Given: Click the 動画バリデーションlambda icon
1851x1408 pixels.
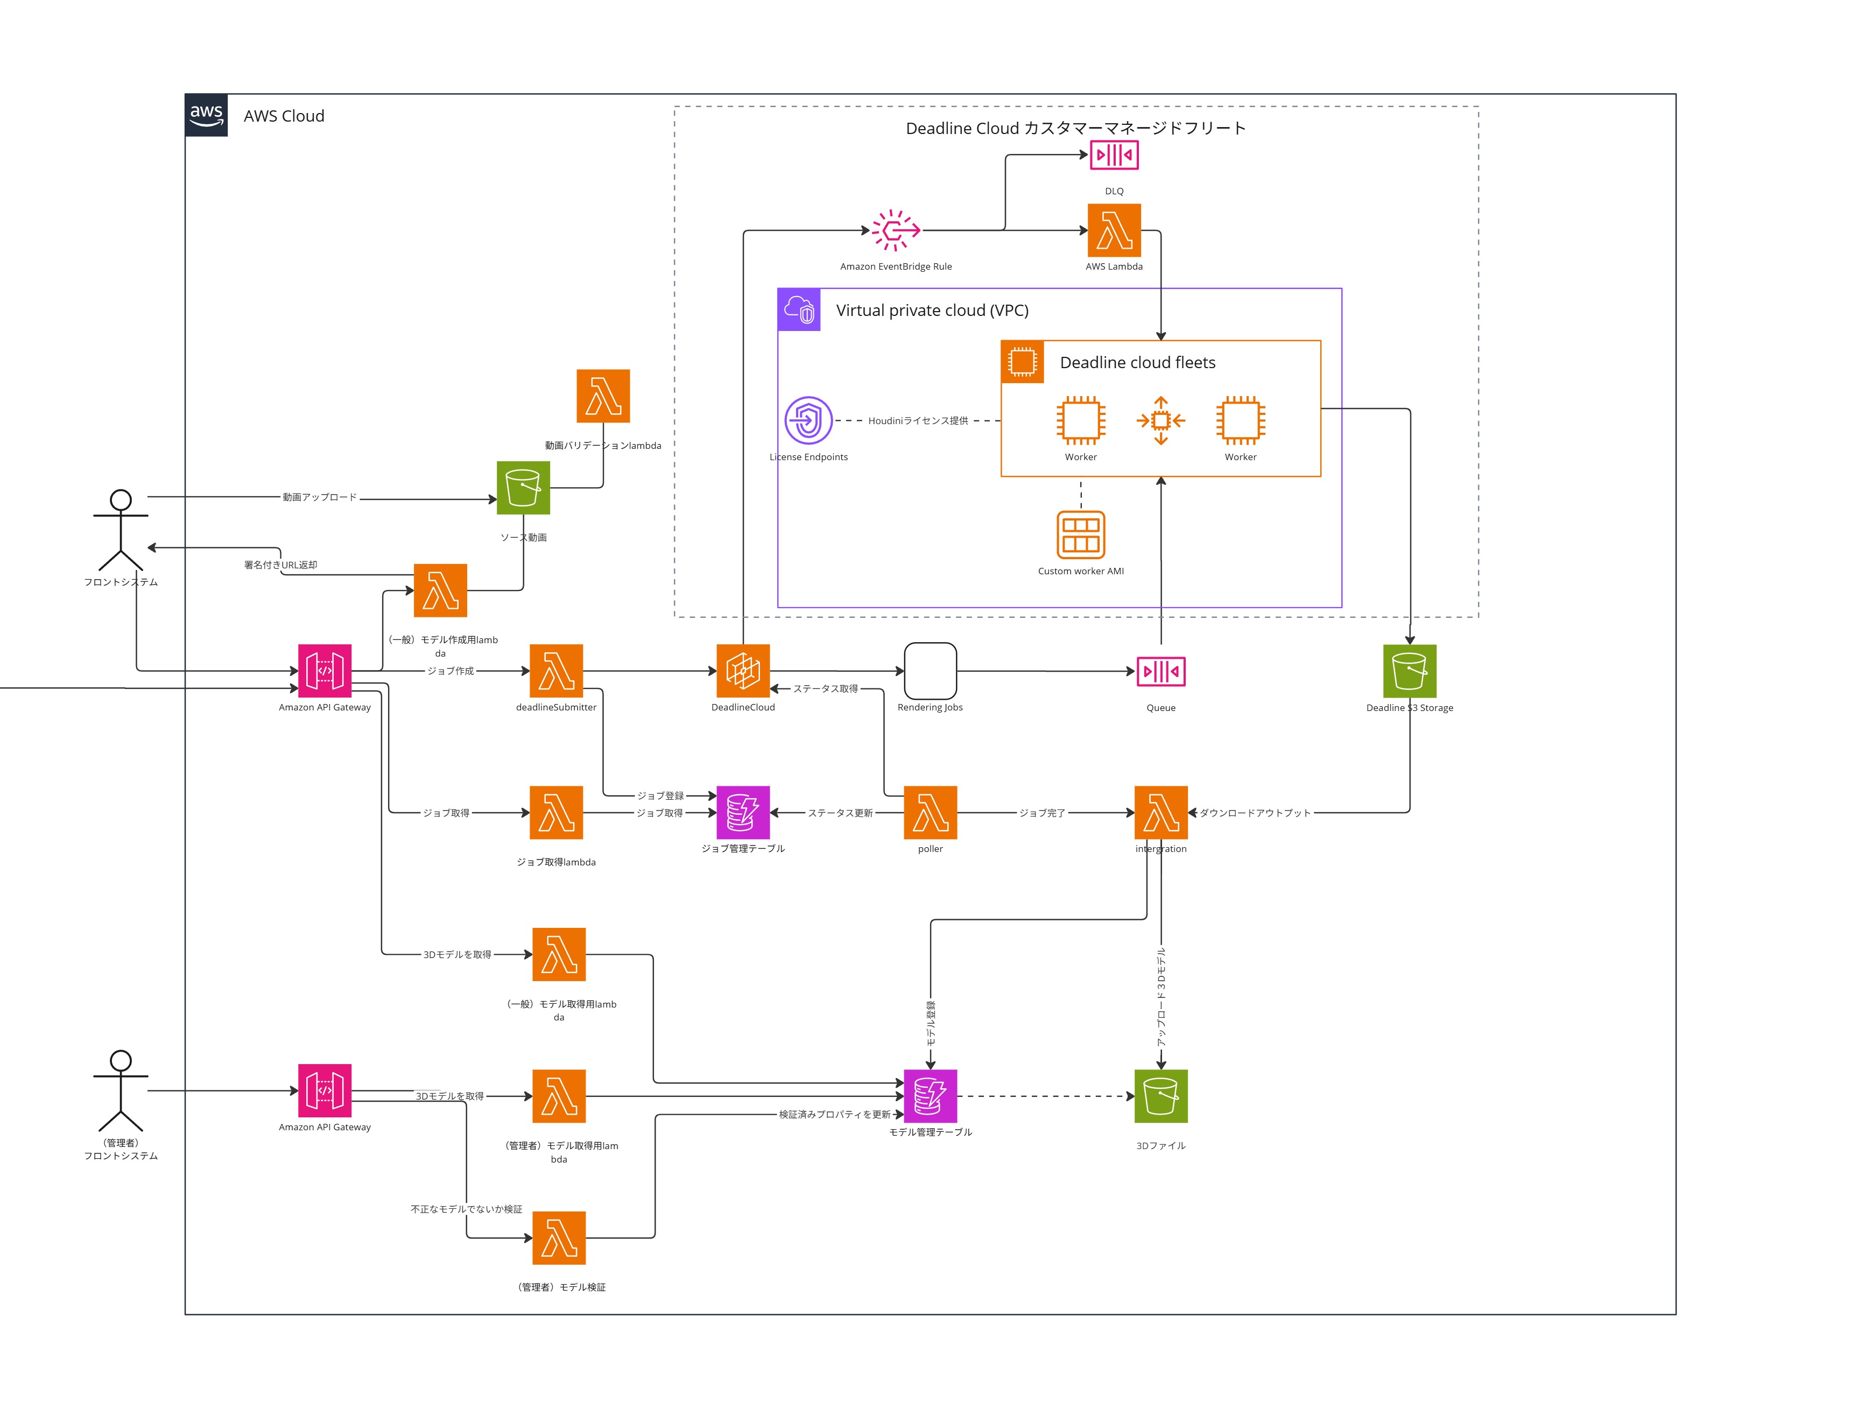Looking at the screenshot, I should (x=602, y=396).
